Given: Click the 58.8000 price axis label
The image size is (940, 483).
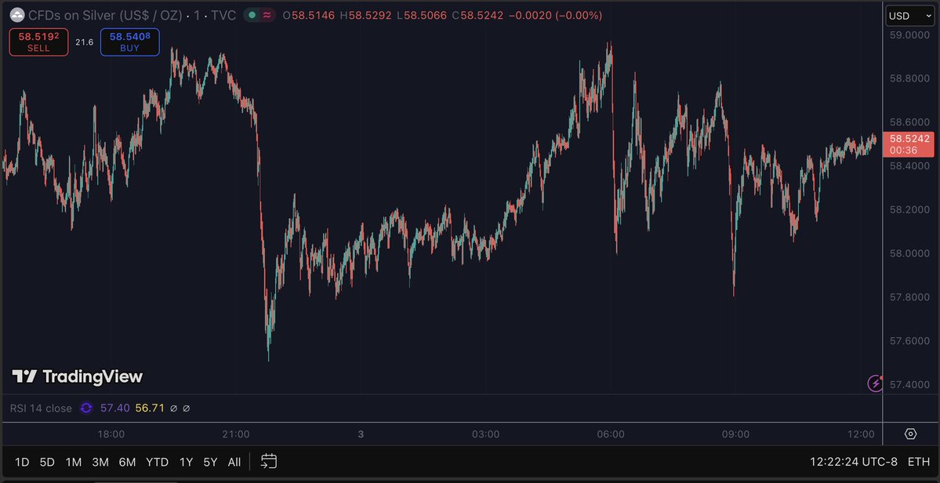Looking at the screenshot, I should pos(909,78).
